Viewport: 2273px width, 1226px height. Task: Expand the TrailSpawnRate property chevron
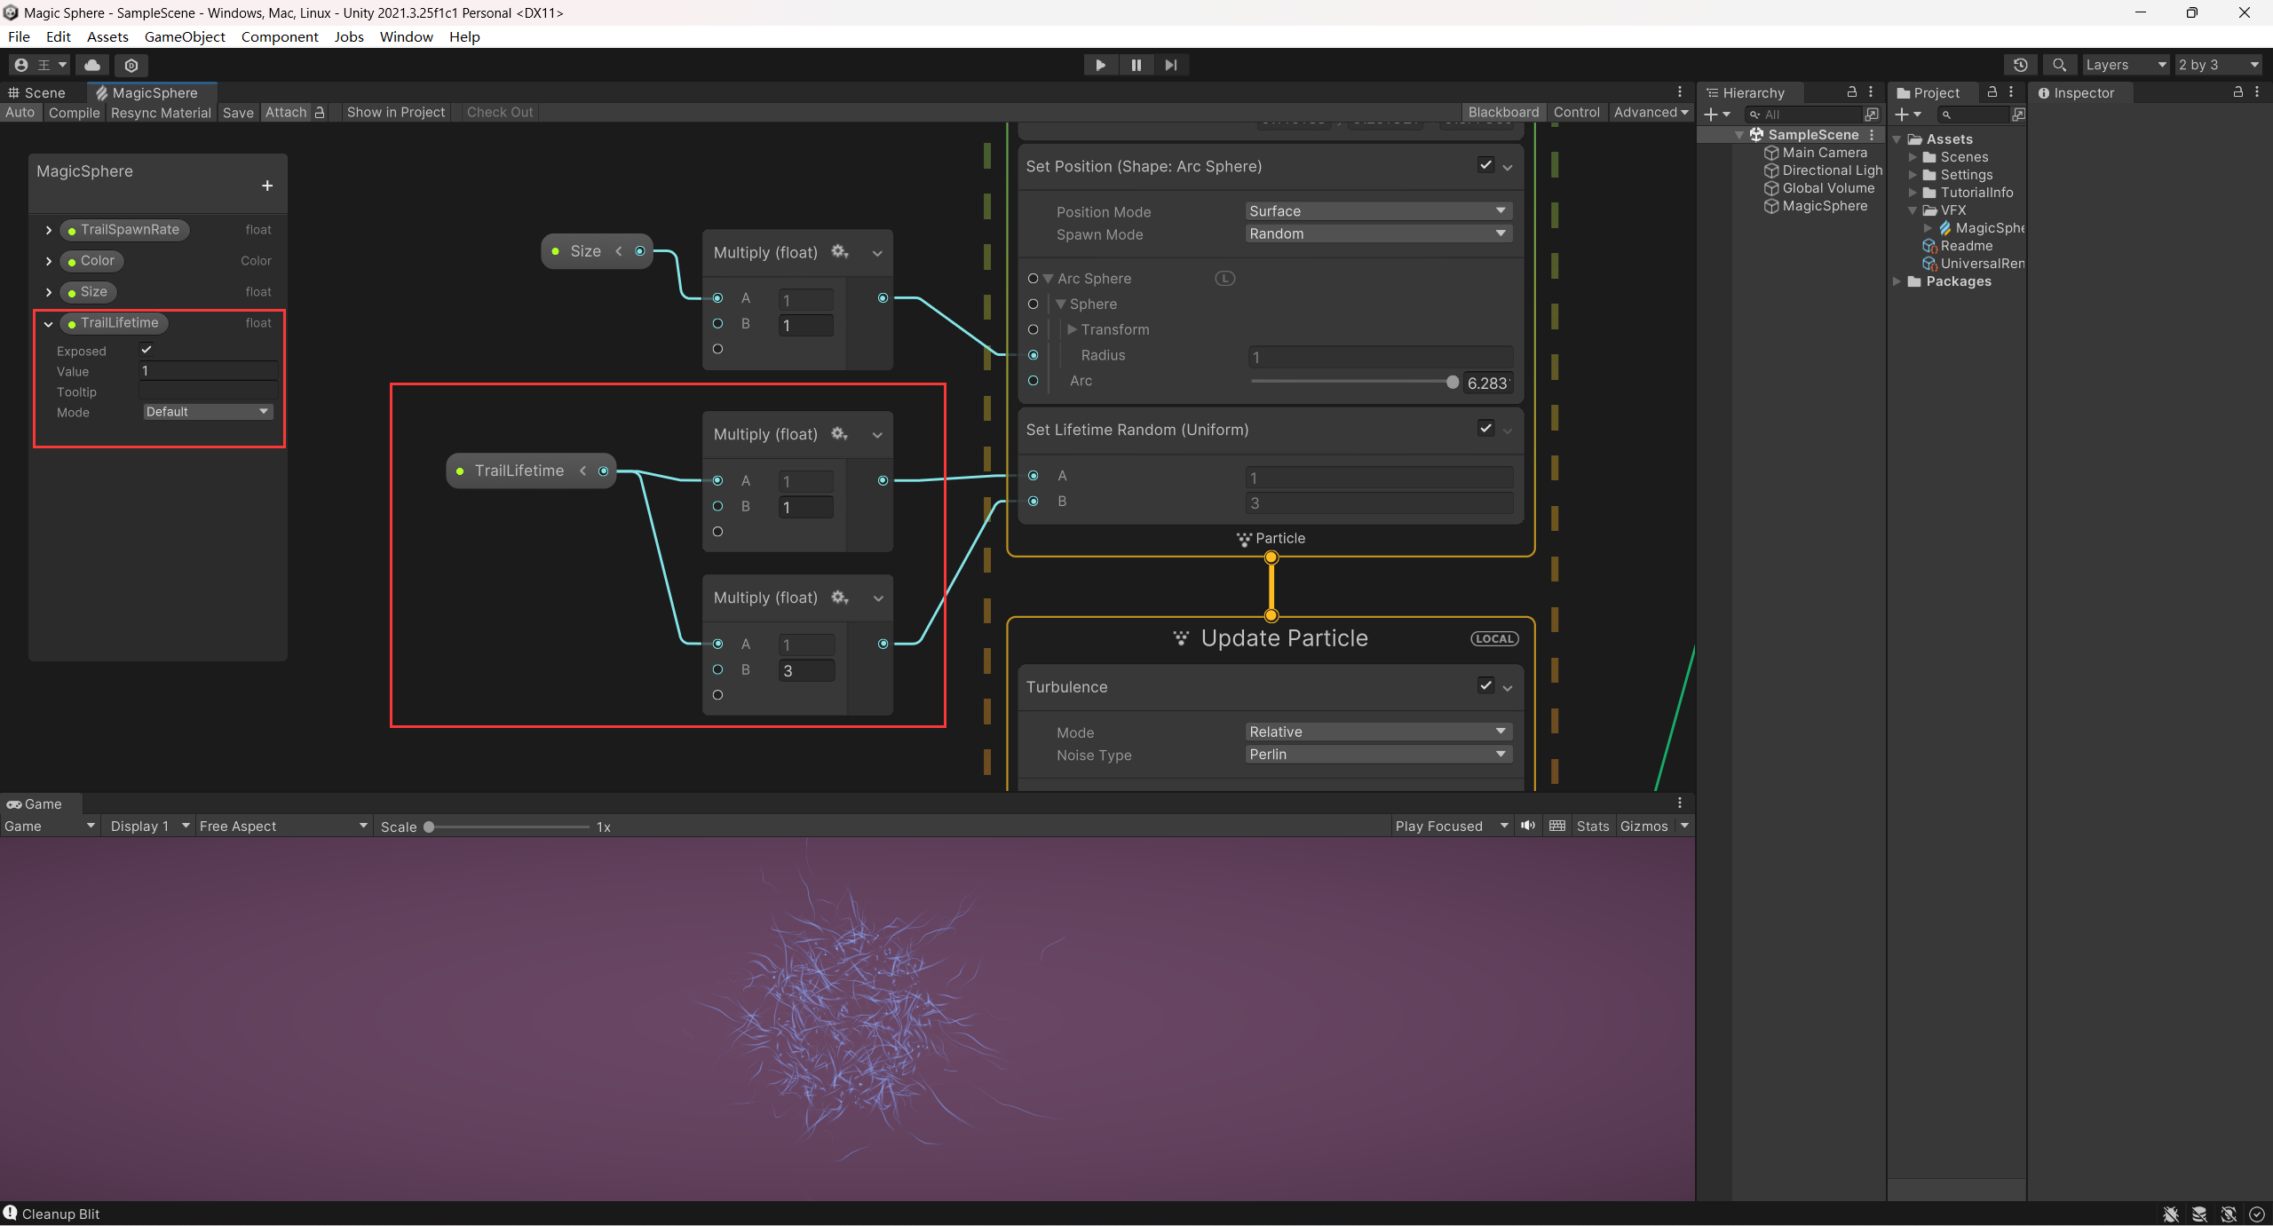point(49,230)
